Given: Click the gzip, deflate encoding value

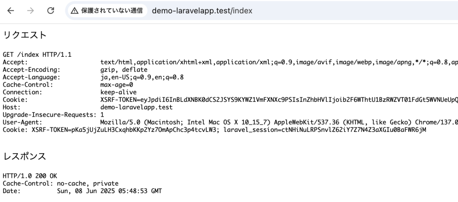Looking at the screenshot, I should pos(124,70).
